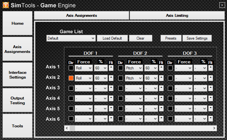Click the SimTools logo icon in title bar
Image resolution: width=227 pixels, height=140 pixels.
point(5,5)
